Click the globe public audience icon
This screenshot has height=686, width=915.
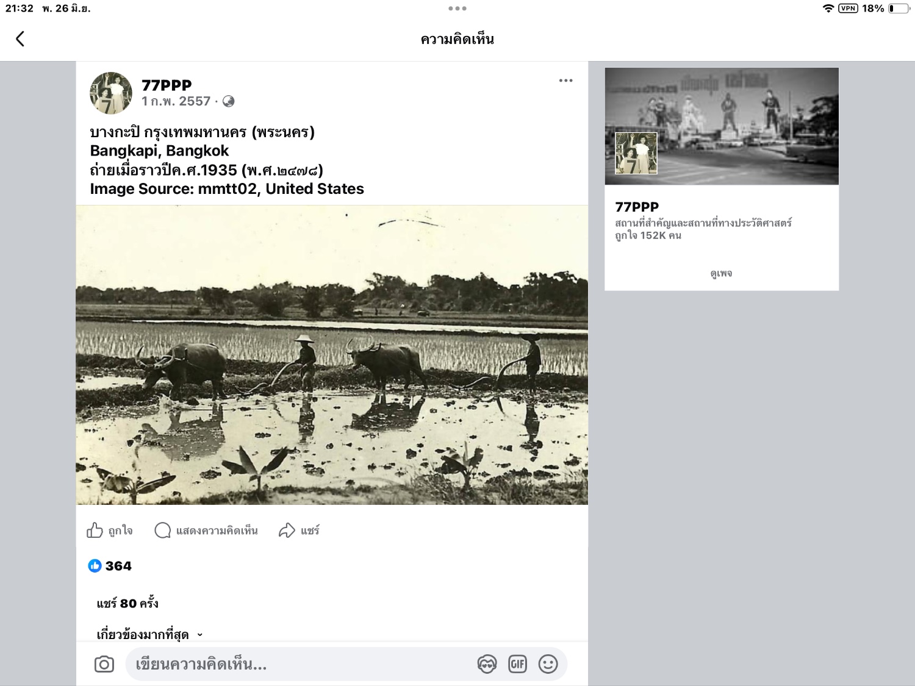(x=228, y=101)
